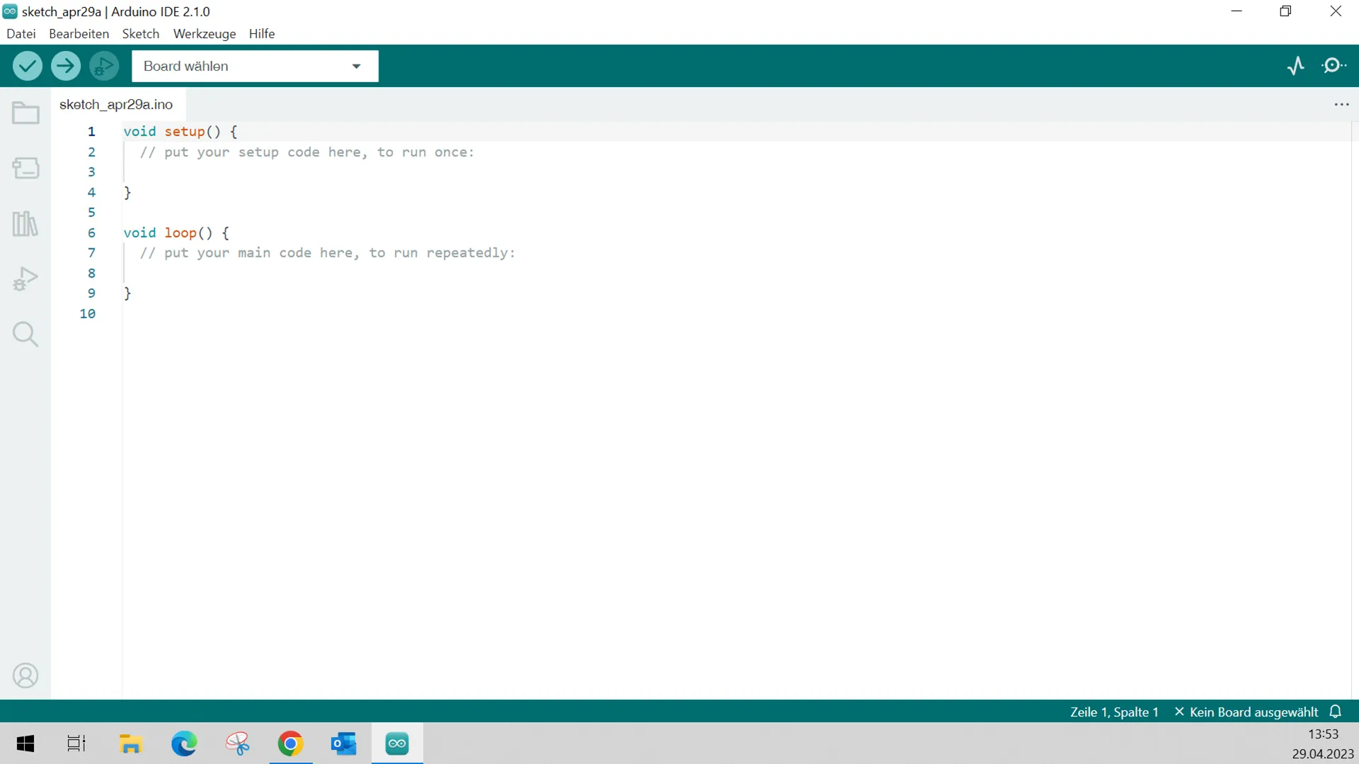This screenshot has width=1359, height=764.
Task: Click line number 6 in gutter
Action: pyautogui.click(x=91, y=233)
